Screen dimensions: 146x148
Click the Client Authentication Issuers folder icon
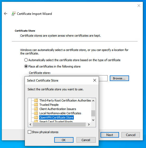coord(36,109)
